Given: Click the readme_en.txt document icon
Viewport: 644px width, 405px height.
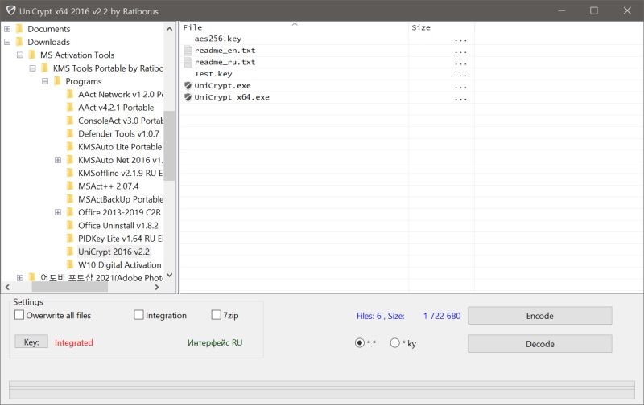Looking at the screenshot, I should pyautogui.click(x=188, y=51).
